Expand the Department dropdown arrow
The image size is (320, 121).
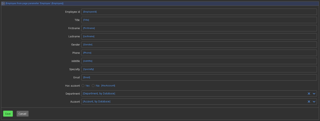pyautogui.click(x=314, y=93)
